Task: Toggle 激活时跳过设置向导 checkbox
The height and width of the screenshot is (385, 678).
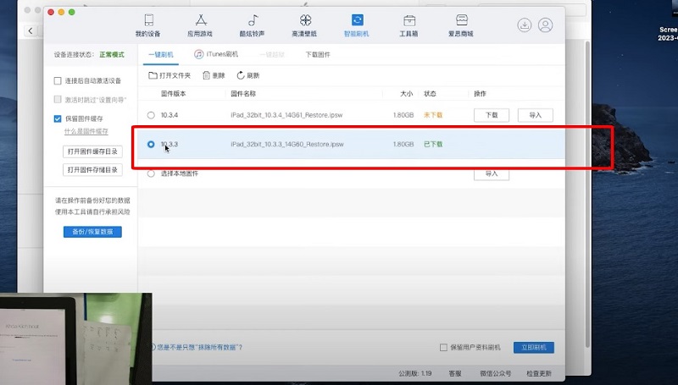Action: (x=58, y=99)
